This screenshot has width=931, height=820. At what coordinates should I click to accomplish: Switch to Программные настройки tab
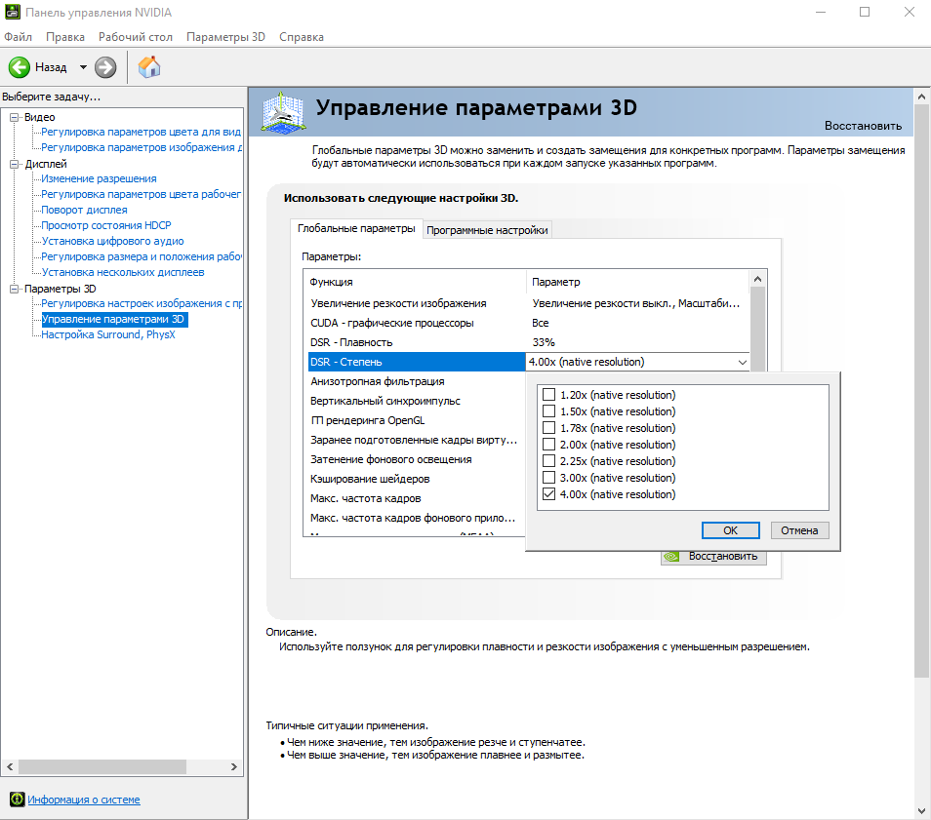tap(487, 230)
